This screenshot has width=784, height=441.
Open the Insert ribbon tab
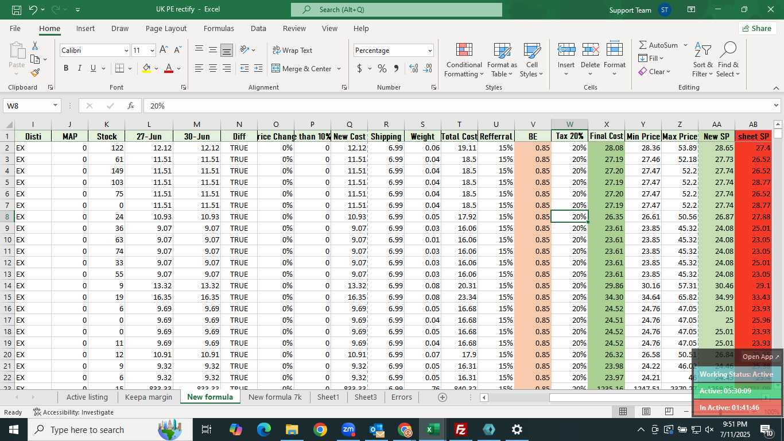pos(86,28)
